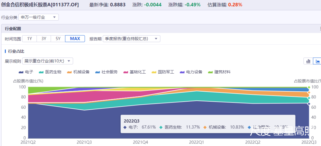Screen dimensions: 321x146
Task: Click the 电子 67.61% tooltip entry
Action: [x=140, y=127]
